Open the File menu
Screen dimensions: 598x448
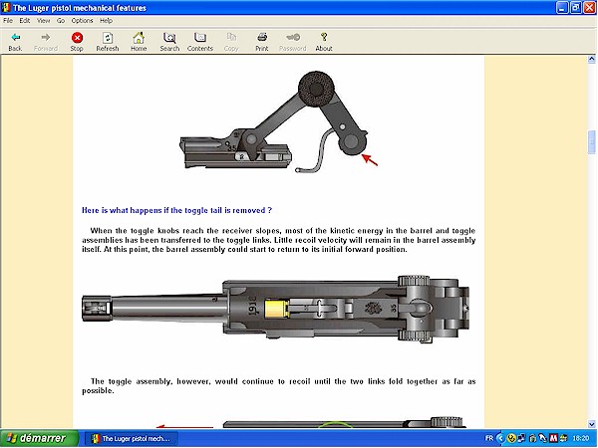[8, 21]
